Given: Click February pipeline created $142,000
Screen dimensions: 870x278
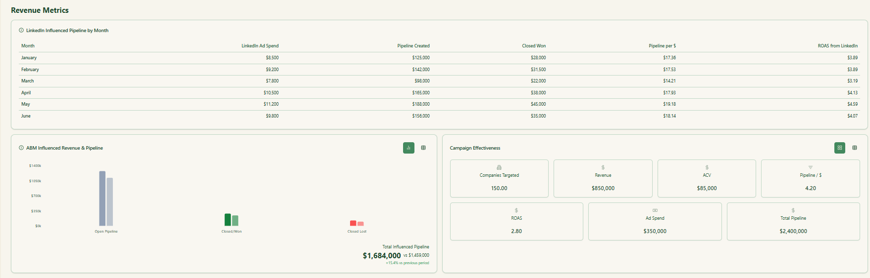Looking at the screenshot, I should tap(421, 70).
